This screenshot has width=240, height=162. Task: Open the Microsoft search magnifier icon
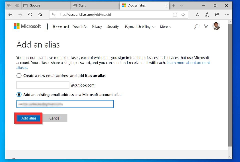click(196, 26)
